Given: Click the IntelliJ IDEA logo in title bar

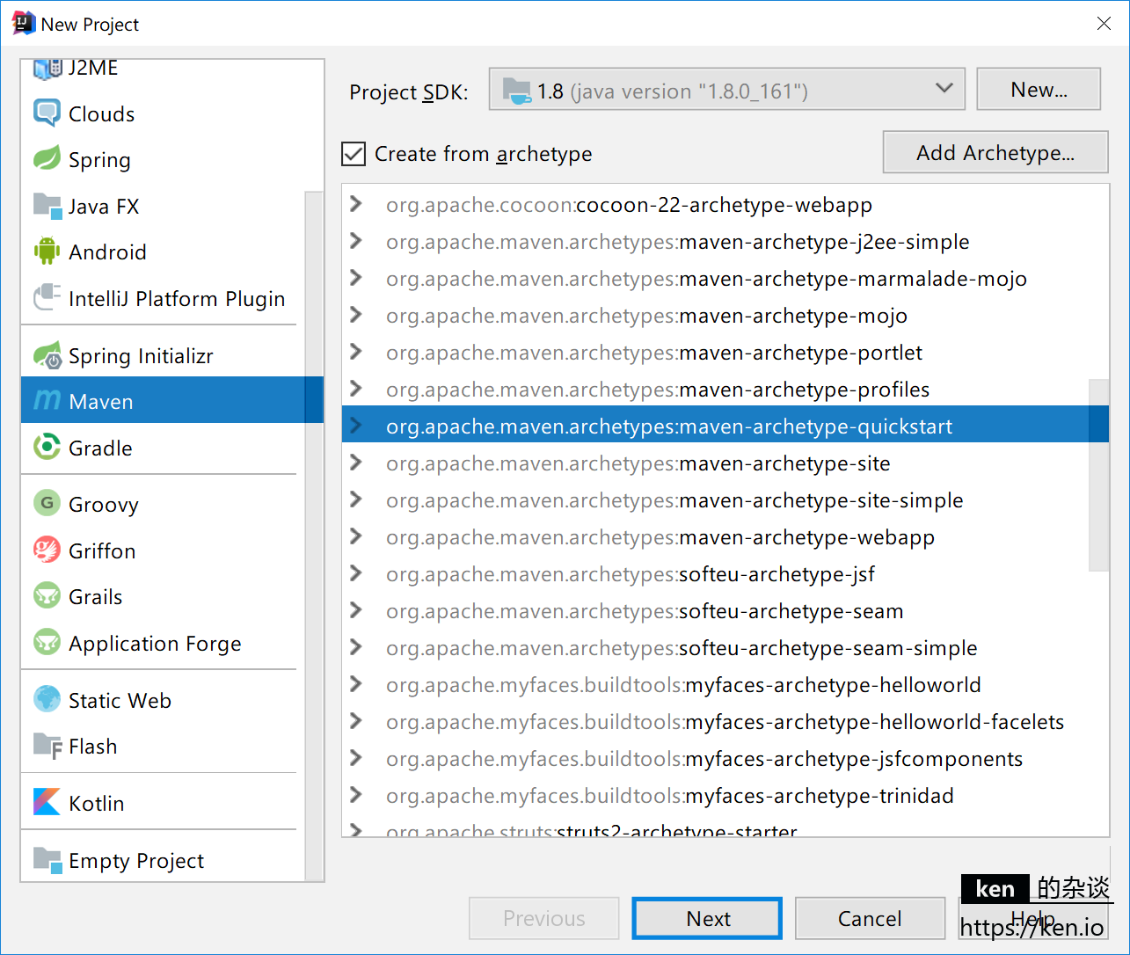Looking at the screenshot, I should pos(23,24).
